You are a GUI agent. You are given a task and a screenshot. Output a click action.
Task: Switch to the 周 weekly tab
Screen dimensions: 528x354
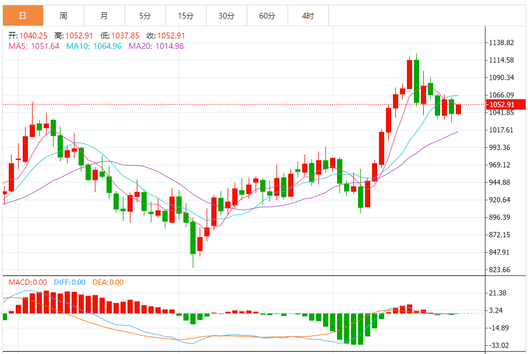click(x=63, y=16)
